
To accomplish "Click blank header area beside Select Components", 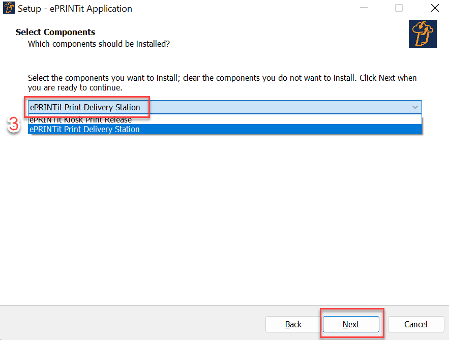I will [x=254, y=34].
